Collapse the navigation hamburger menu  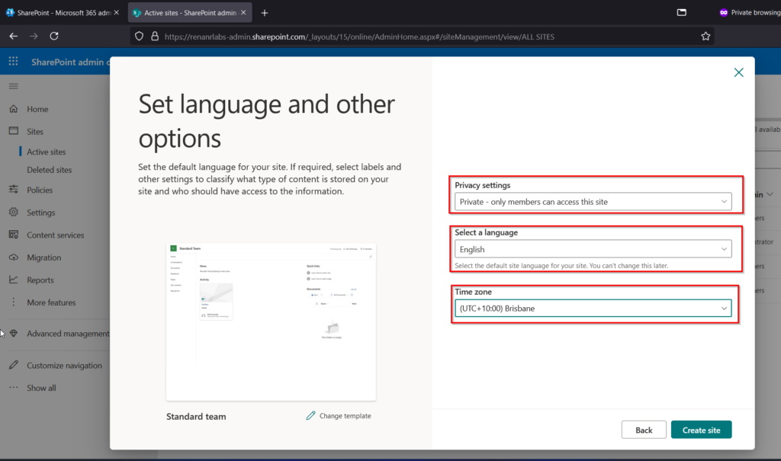(14, 86)
